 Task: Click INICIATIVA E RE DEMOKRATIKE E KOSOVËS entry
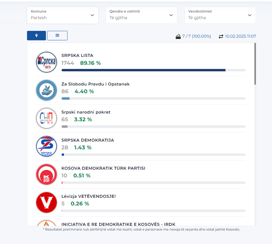tap(118, 224)
